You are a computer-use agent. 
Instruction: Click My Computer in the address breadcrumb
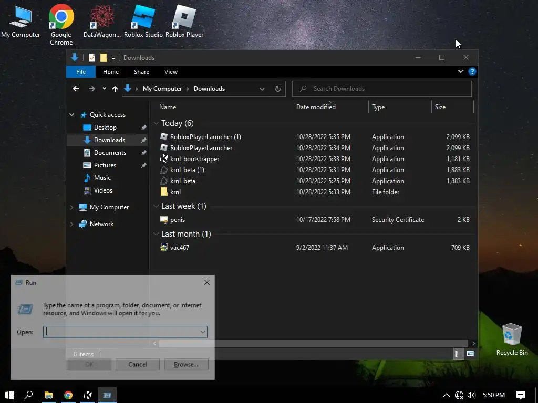point(162,88)
